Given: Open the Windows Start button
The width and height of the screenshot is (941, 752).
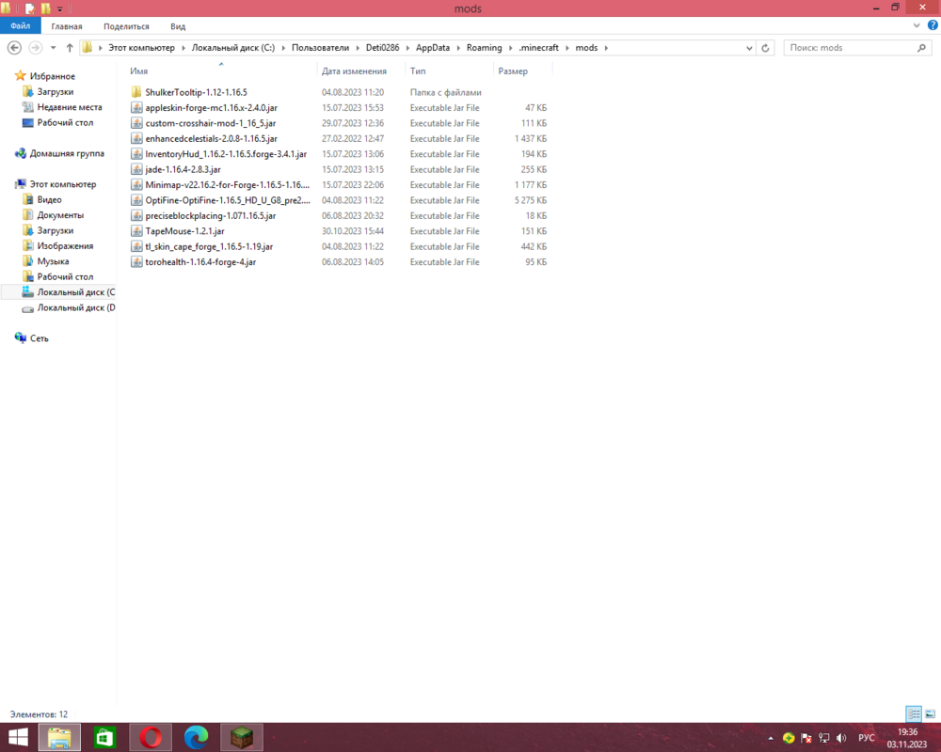Looking at the screenshot, I should pos(18,737).
